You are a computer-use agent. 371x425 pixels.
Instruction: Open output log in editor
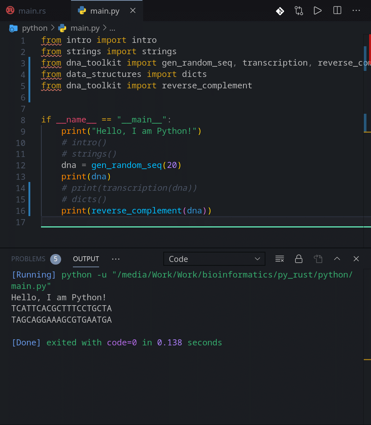click(318, 259)
